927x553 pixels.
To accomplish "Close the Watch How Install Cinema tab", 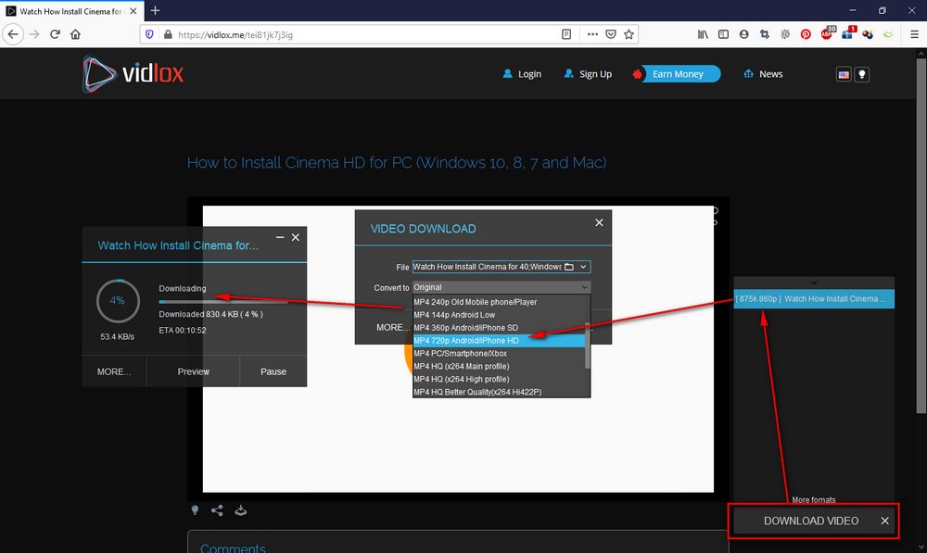I will [x=133, y=10].
